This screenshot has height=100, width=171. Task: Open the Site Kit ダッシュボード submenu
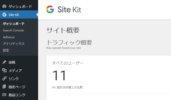pos(14,24)
